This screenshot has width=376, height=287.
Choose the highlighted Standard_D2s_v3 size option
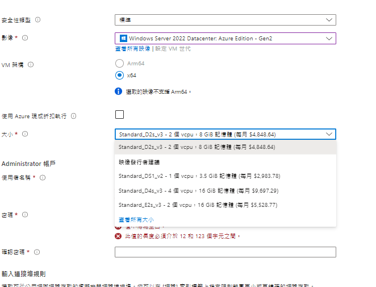pos(225,147)
